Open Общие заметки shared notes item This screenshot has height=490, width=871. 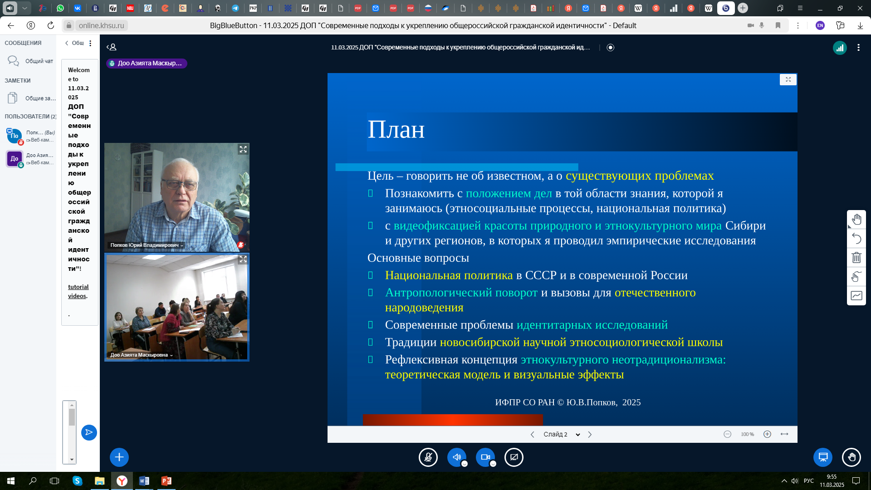point(40,98)
